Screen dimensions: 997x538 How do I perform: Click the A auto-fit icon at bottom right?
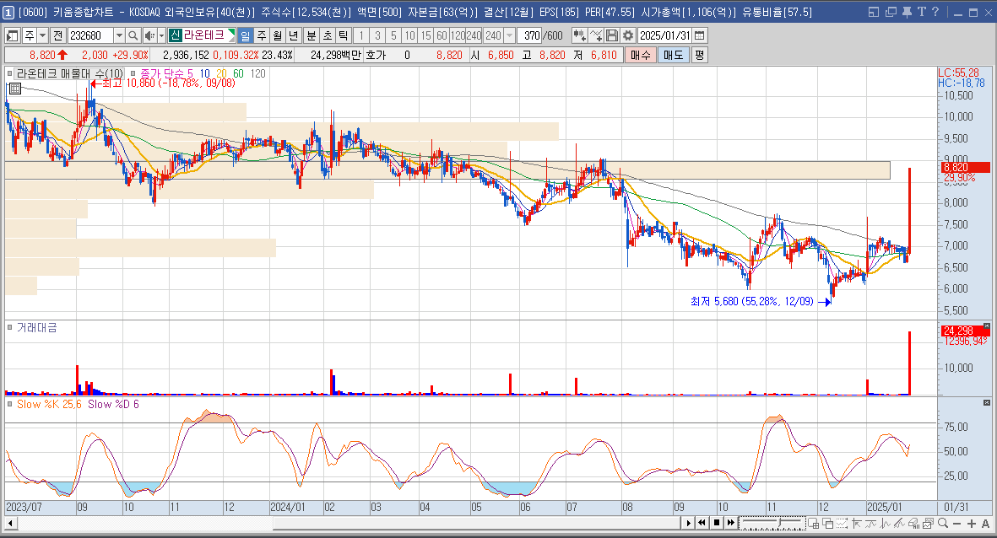click(985, 524)
